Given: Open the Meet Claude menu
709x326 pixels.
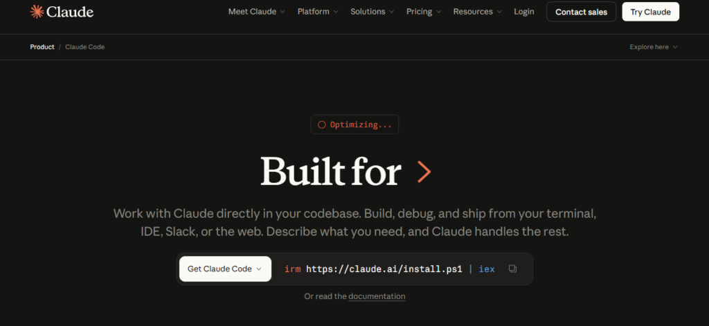Looking at the screenshot, I should (256, 12).
